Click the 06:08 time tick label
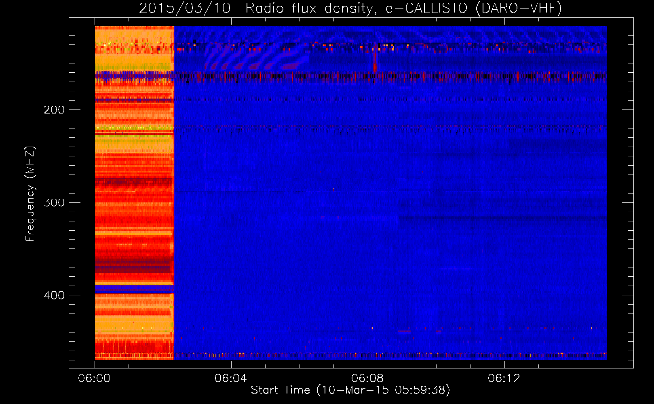Image resolution: width=654 pixels, height=404 pixels. point(367,379)
